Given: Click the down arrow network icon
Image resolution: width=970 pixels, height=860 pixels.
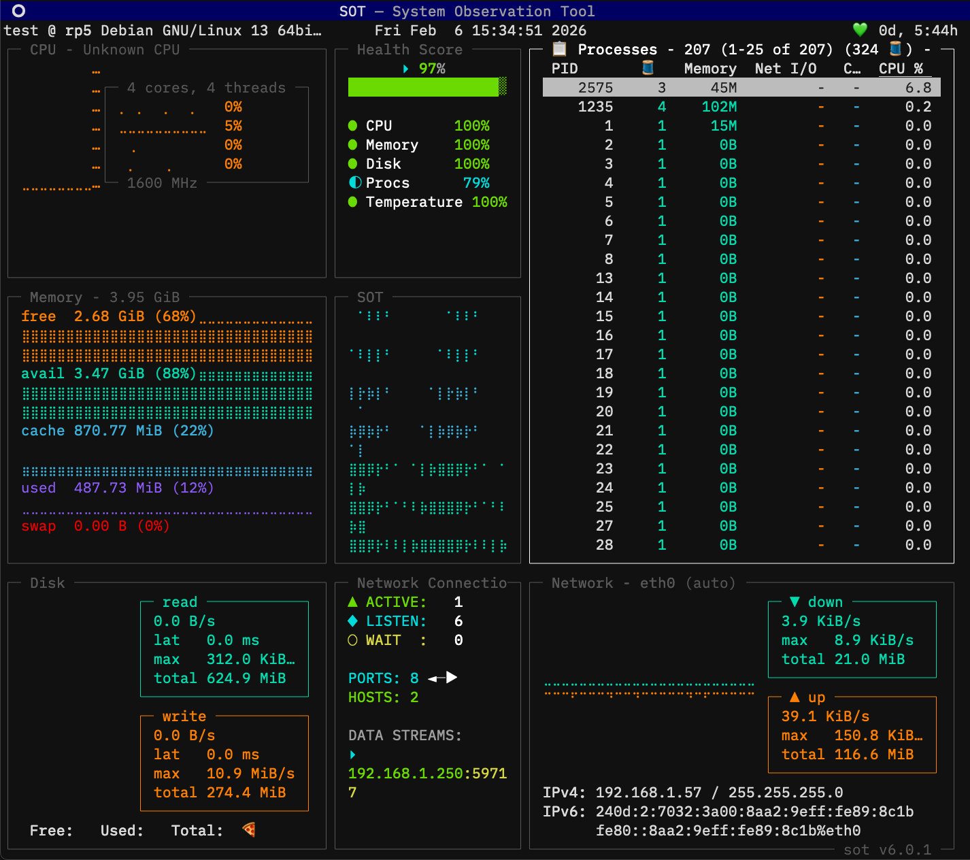Looking at the screenshot, I should tap(794, 601).
